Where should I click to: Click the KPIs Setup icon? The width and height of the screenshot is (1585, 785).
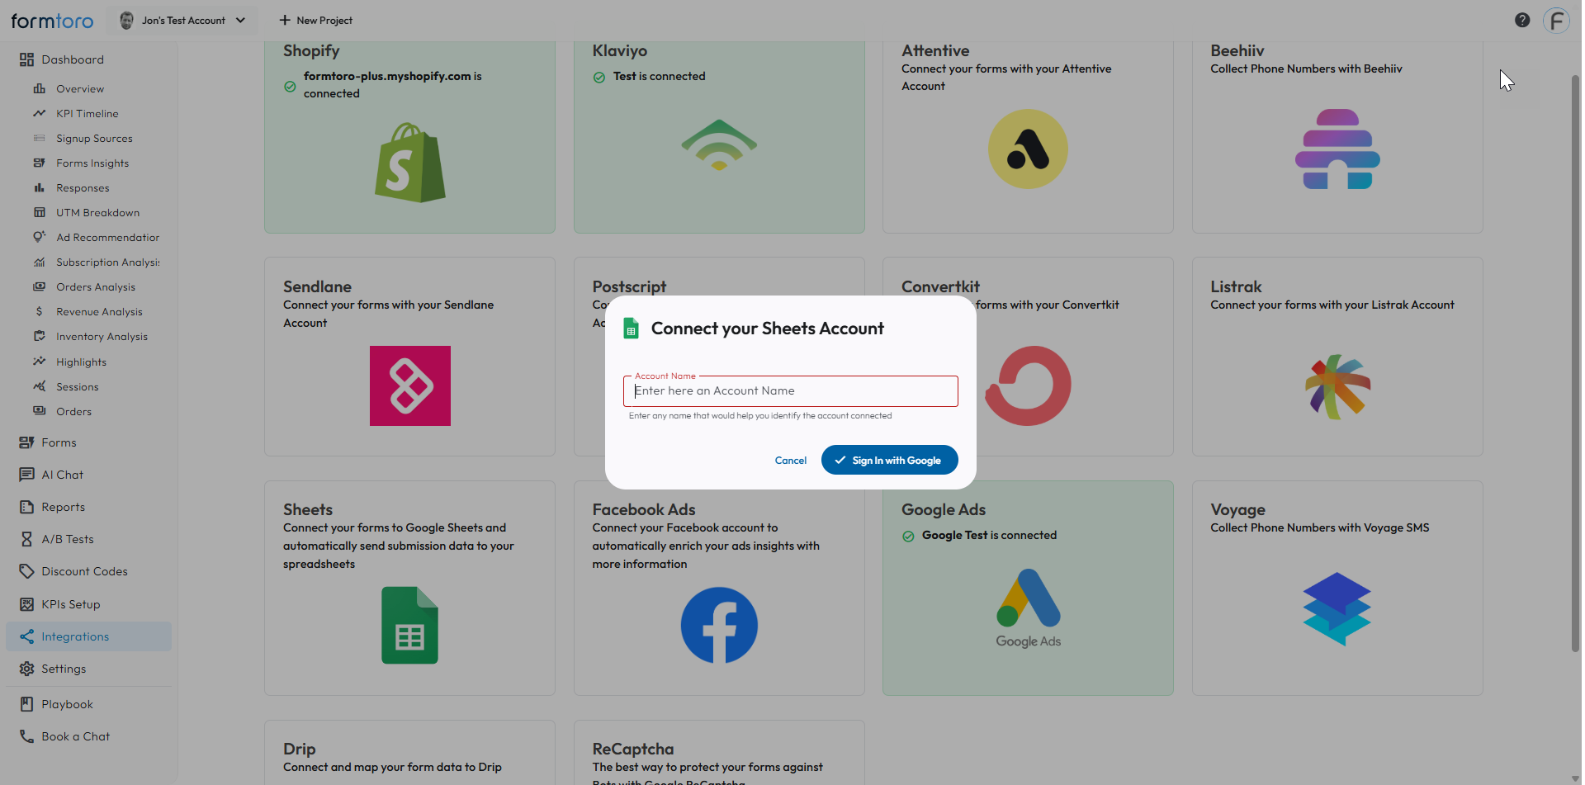[26, 604]
